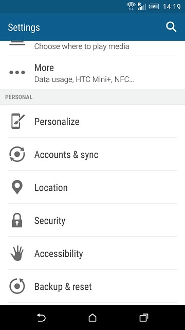
Task: Tap the three-dot More icon
Action: [17, 73]
